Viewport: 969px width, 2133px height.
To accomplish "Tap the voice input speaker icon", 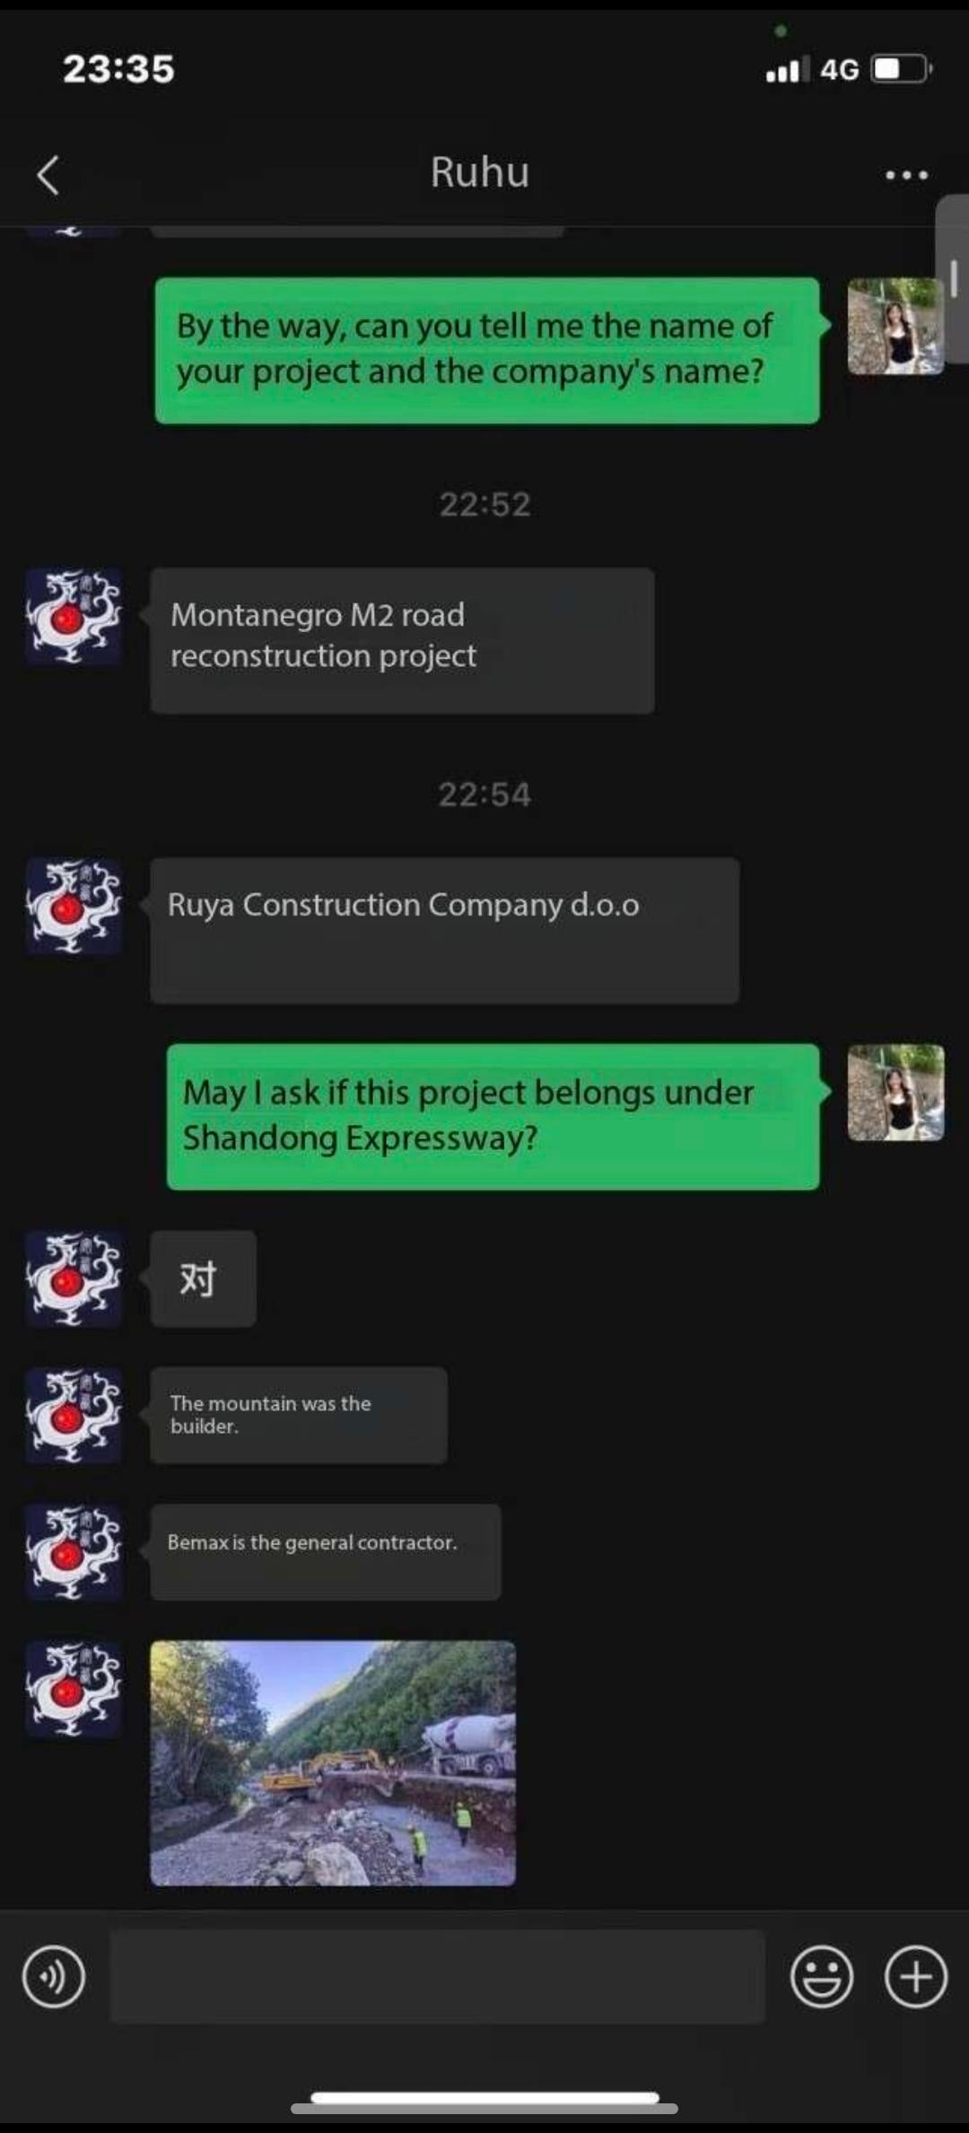I will pos(54,1976).
